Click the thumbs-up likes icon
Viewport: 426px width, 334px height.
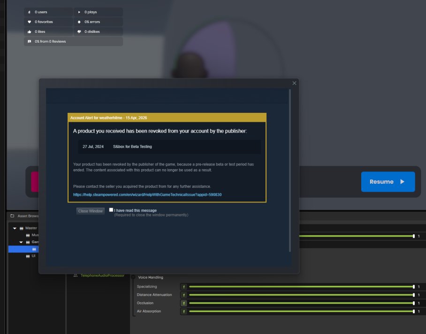30,31
